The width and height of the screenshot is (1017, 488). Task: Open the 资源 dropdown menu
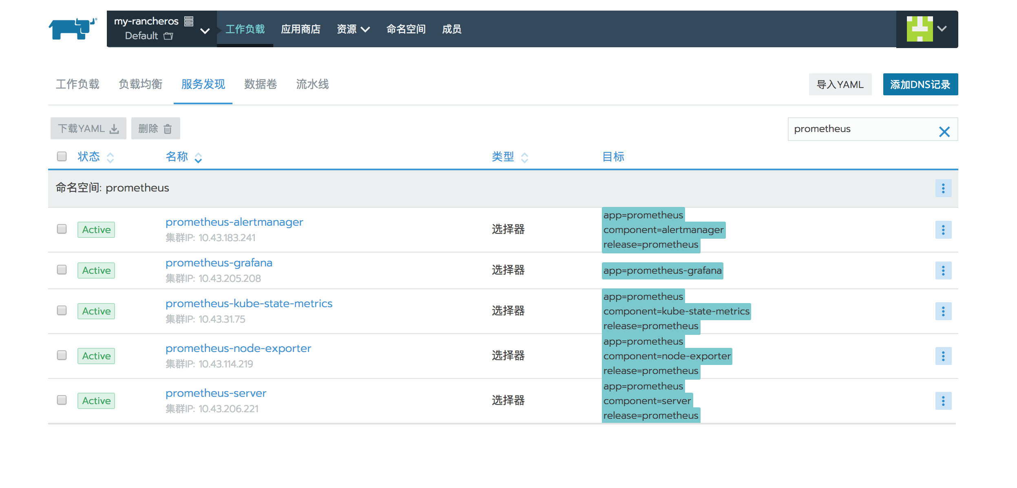(x=353, y=29)
